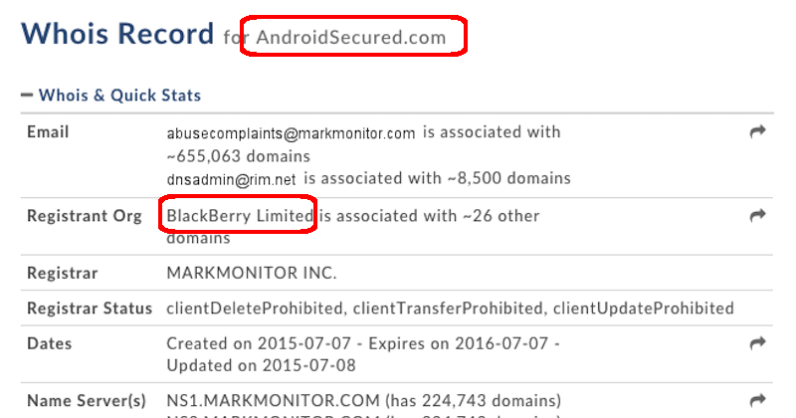Click the NS1.MARKMONITOR.COM name server
Image resolution: width=796 pixels, height=418 pixels.
(x=273, y=400)
